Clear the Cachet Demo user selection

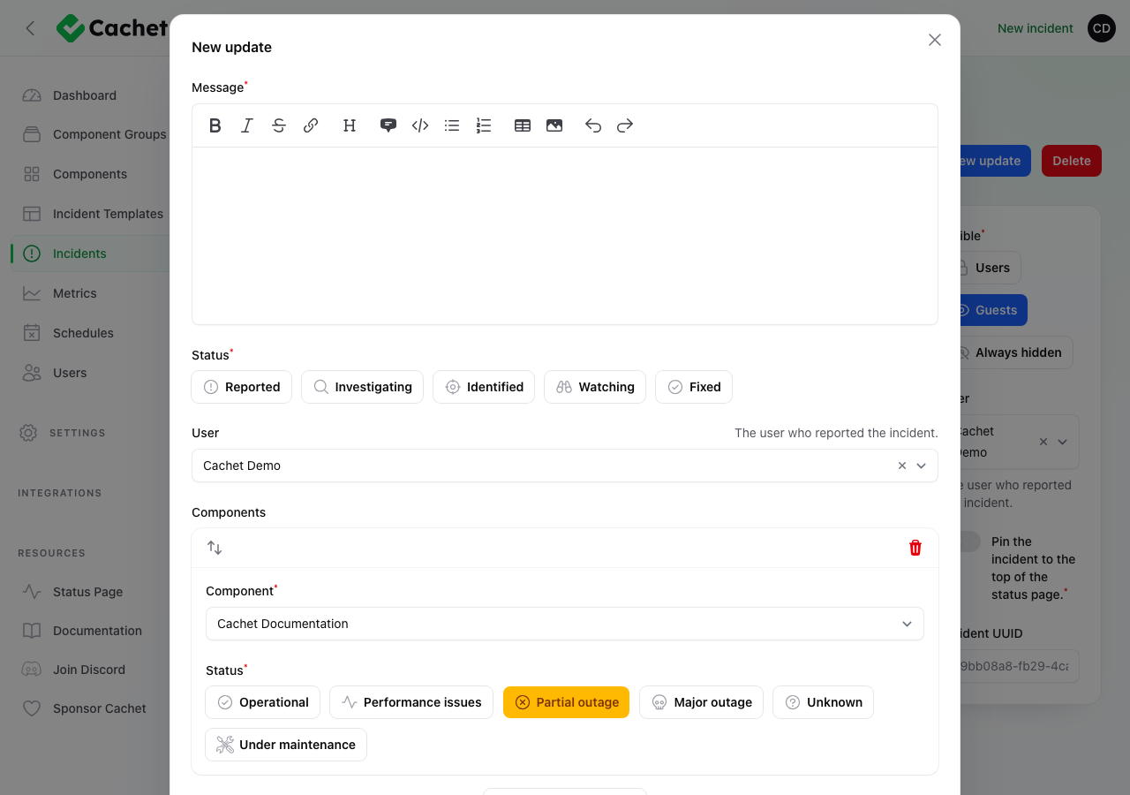902,466
